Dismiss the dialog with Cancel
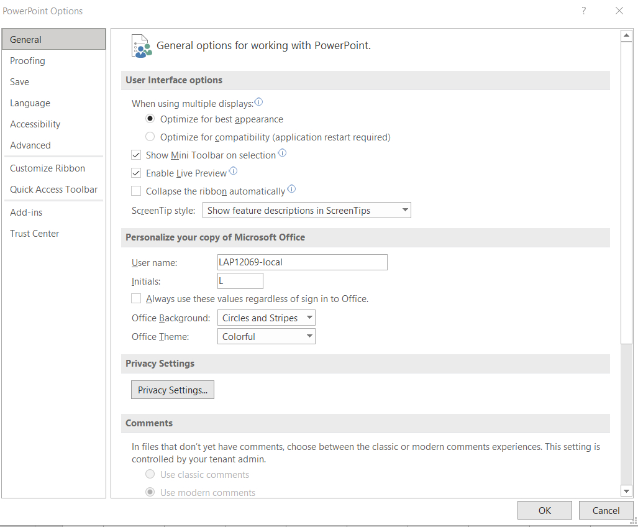 tap(606, 510)
